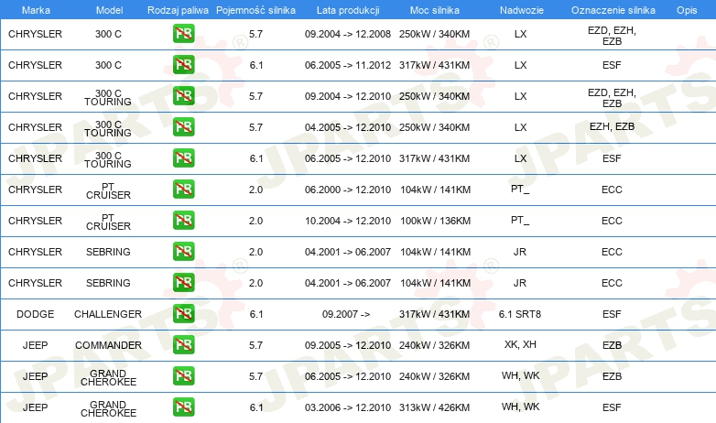The height and width of the screenshot is (423, 716).
Task: Click EZH, EZB engine code in 04.2005 row
Action: click(612, 126)
